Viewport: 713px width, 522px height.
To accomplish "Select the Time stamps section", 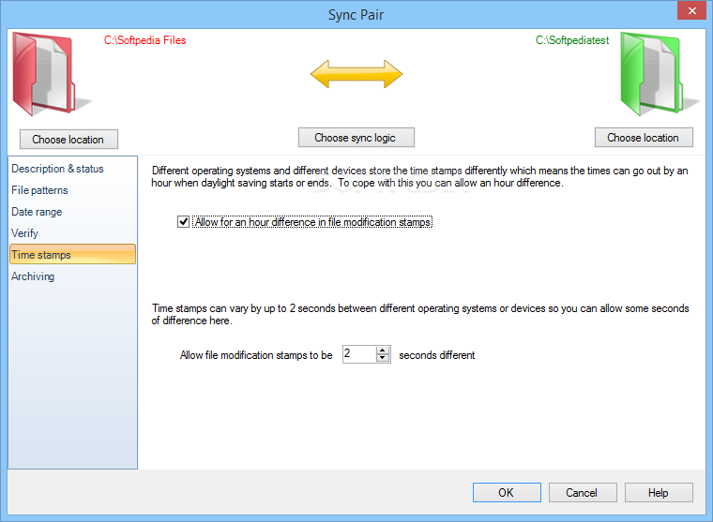I will tap(72, 254).
